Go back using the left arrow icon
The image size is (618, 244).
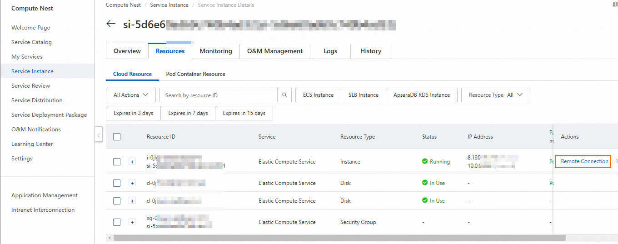pos(111,24)
